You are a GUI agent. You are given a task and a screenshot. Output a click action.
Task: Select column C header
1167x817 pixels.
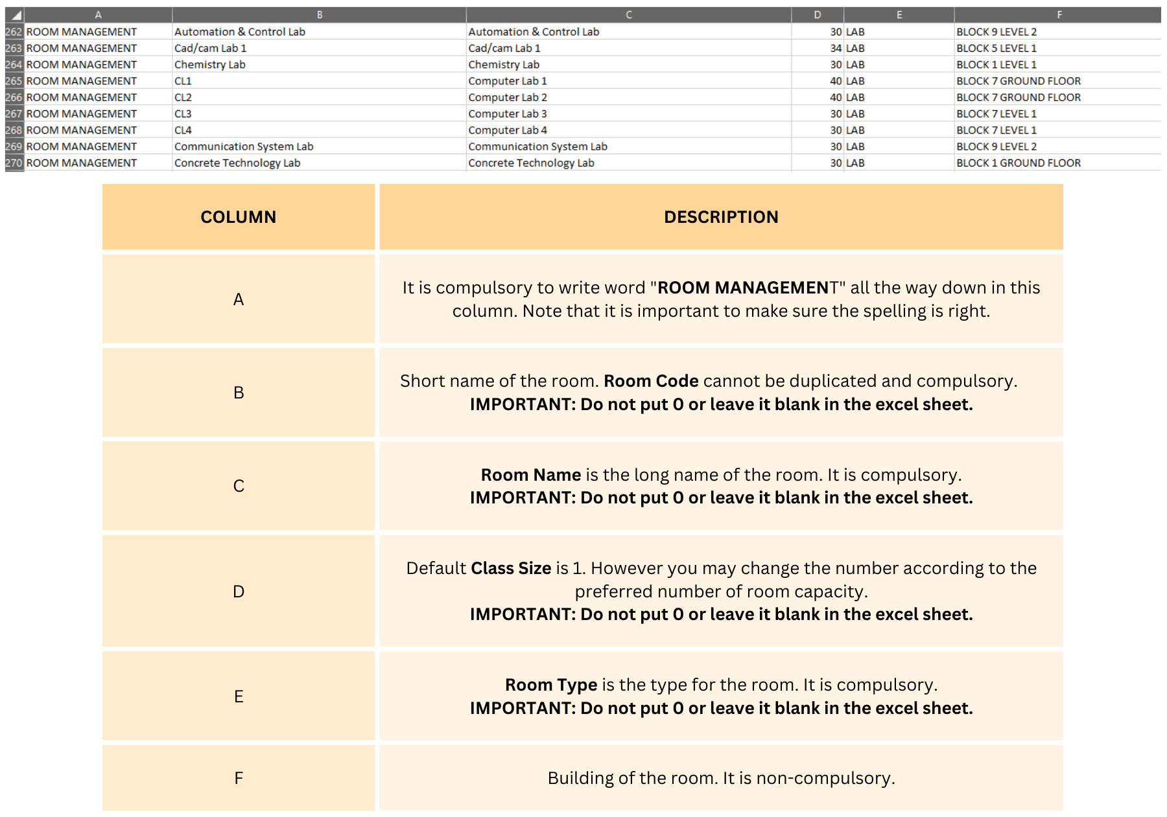point(628,15)
